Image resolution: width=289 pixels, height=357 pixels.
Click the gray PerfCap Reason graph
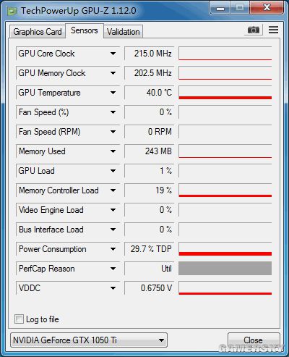(225, 269)
